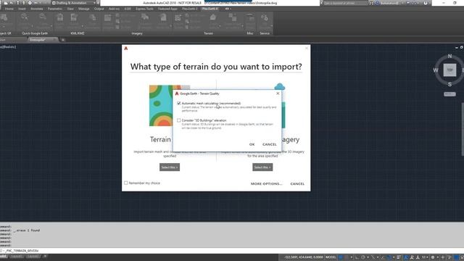This screenshot has height=261, width=464.
Task: Uncheck Automatic mesh calculation (recommended) checkbox
Action: (179, 103)
